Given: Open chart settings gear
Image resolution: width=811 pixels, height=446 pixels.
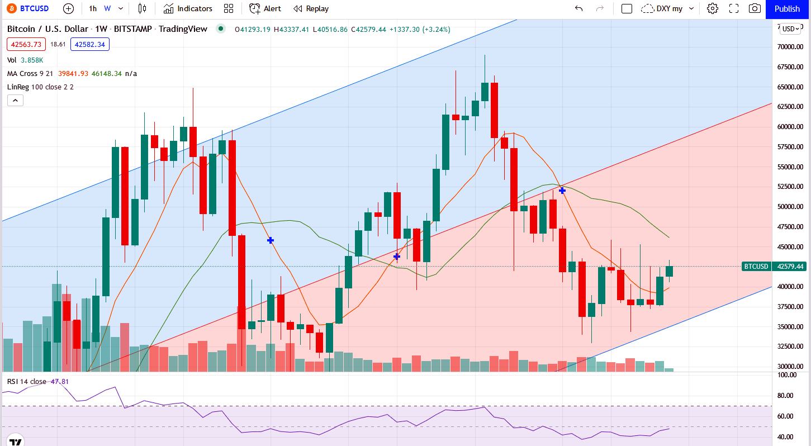Looking at the screenshot, I should pyautogui.click(x=712, y=8).
